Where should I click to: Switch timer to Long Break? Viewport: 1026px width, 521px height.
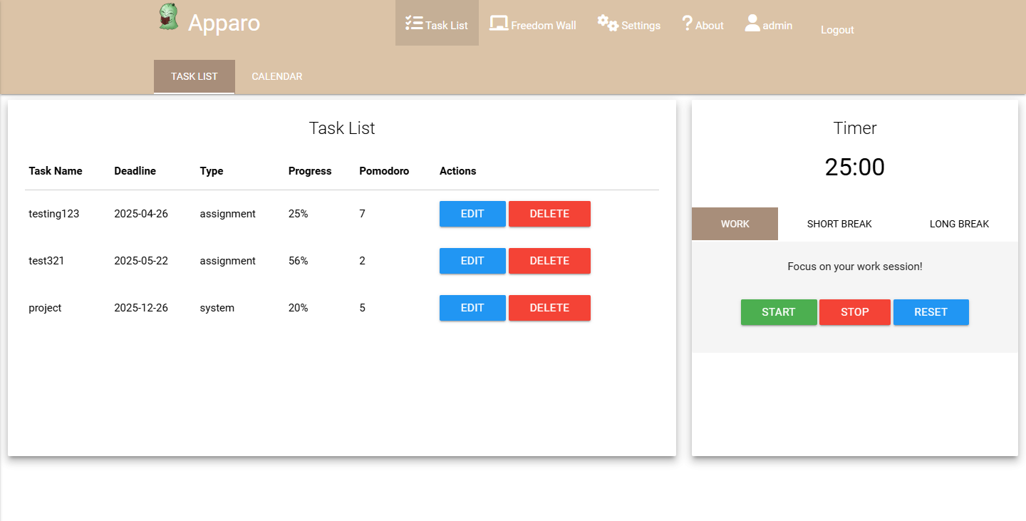click(x=959, y=224)
